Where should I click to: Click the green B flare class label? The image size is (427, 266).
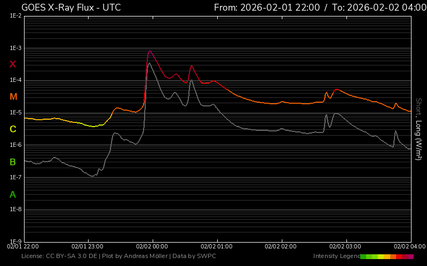point(13,162)
